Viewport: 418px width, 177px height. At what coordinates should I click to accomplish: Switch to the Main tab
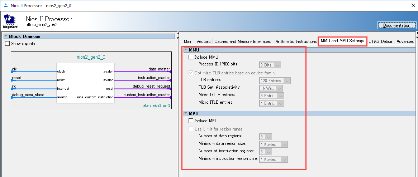(x=188, y=41)
